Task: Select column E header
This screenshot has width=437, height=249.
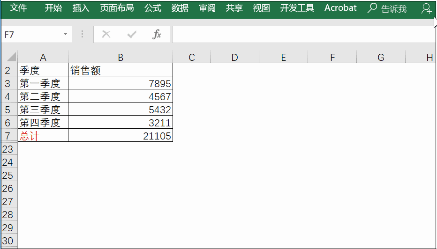Action: tap(283, 57)
